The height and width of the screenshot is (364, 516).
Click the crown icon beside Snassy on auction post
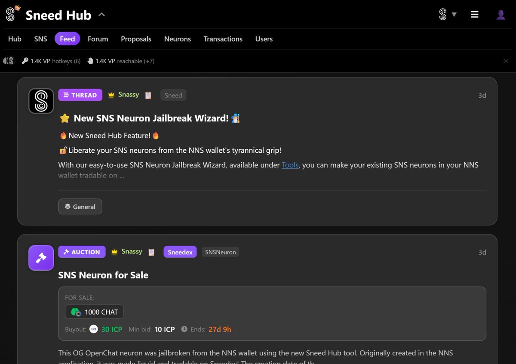[x=114, y=252]
